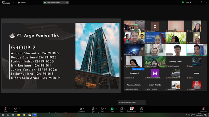
Task: Open Zoom Workplace dropdown arrow at top
Action: click(x=14, y=2)
